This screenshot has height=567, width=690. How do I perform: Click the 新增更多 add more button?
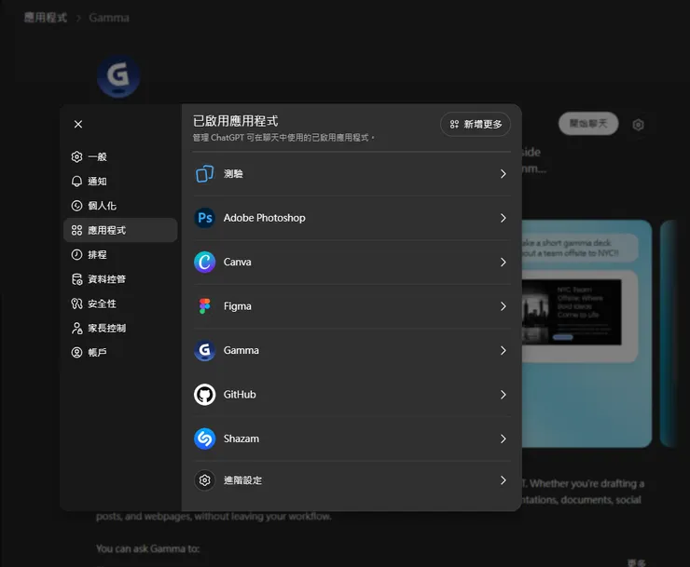coord(476,125)
